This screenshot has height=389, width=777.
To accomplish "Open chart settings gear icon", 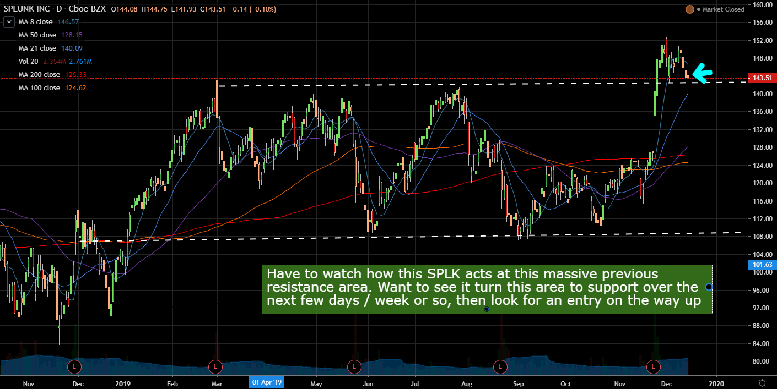I will pos(762,382).
